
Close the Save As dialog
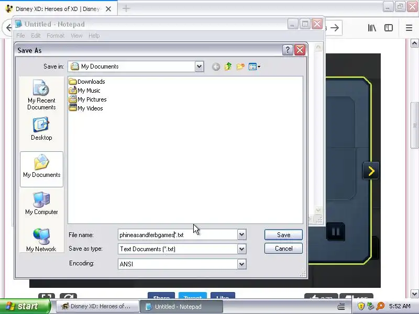(300, 50)
